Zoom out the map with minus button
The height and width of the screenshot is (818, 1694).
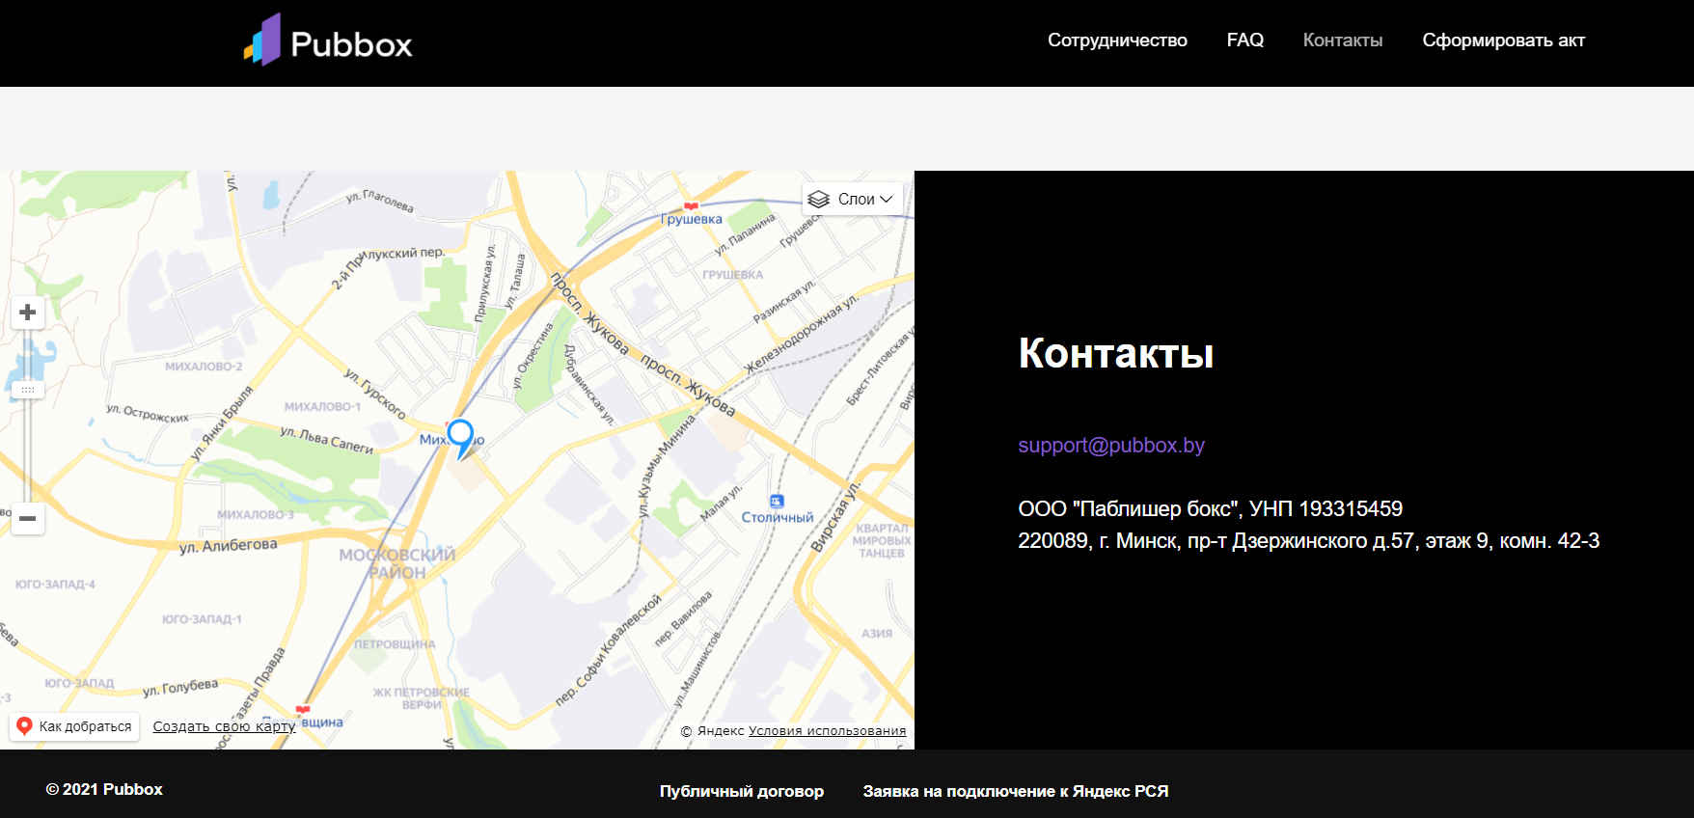(28, 518)
